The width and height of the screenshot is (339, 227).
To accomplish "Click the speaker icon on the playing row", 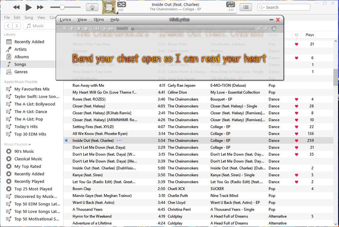I will [x=66, y=141].
